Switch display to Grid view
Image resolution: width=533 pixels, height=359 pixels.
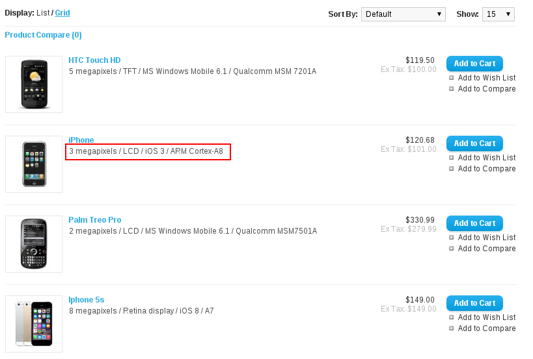[x=62, y=13]
